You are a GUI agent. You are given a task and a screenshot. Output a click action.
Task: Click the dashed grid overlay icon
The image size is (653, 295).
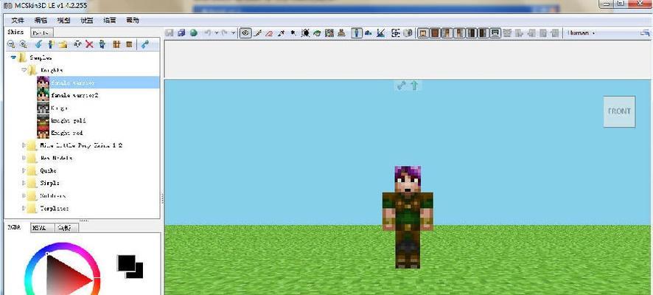click(396, 33)
